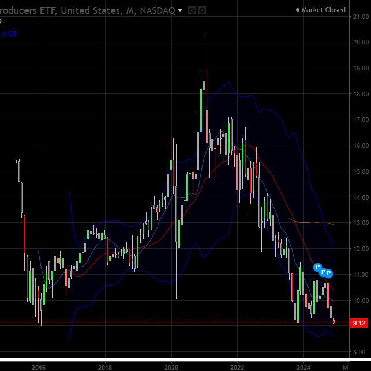Click the 2024 label on time axis
Viewport: 371px width, 371px height.
[x=303, y=368]
